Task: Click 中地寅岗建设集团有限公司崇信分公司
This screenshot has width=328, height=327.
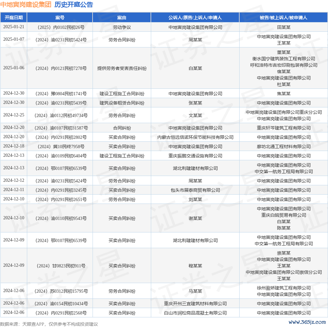Action: 284,272
